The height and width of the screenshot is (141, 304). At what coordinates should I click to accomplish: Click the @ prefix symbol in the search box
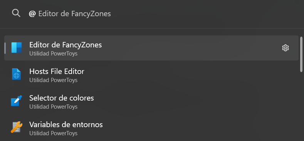tap(32, 14)
